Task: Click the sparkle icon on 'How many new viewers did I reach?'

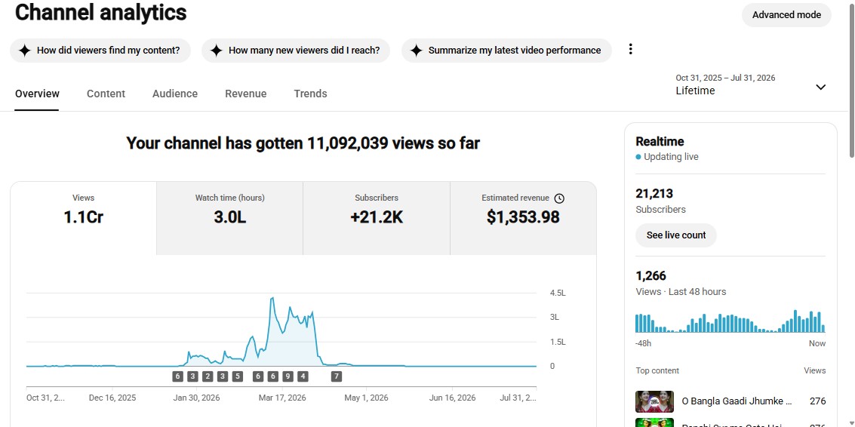Action: coord(217,51)
